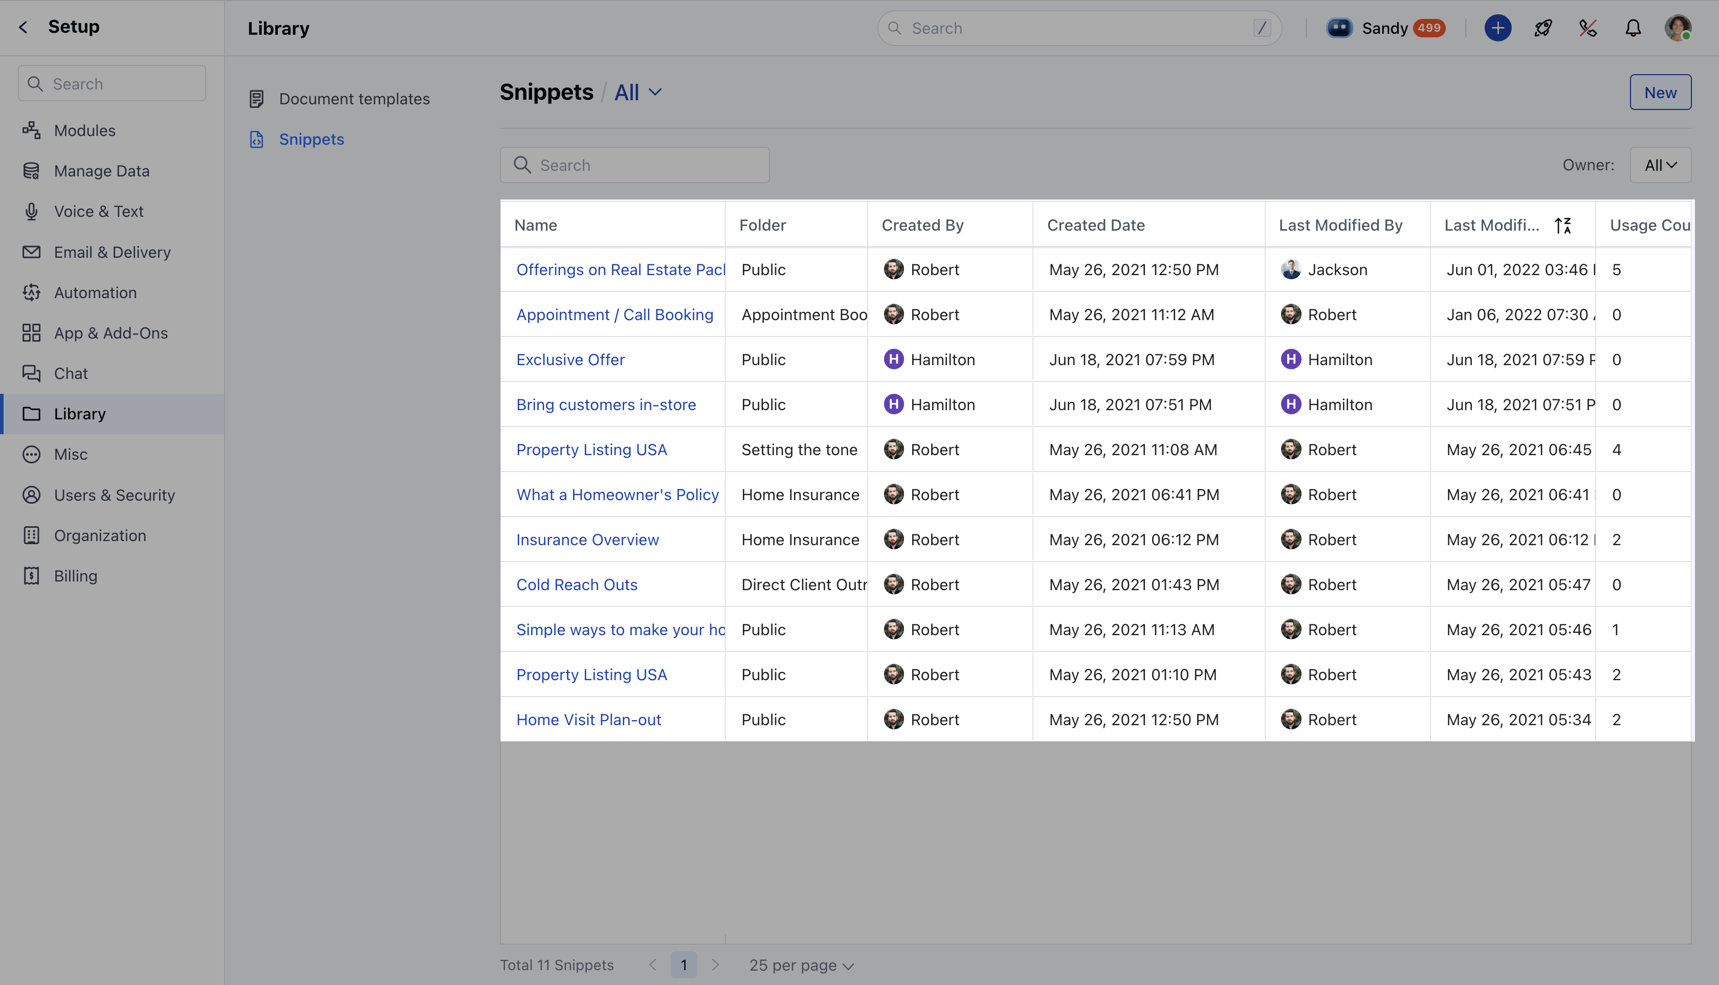Viewport: 1719px width, 985px height.
Task: Click the user profile avatar
Action: [x=1677, y=28]
